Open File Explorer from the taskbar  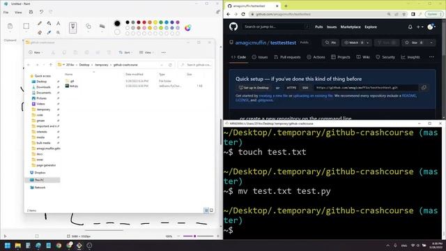click(17, 245)
